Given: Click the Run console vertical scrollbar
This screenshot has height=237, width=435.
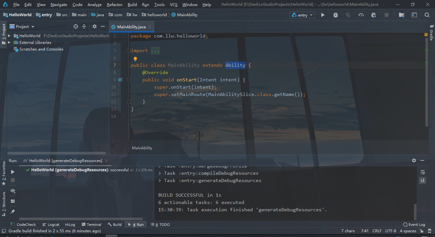Looking at the screenshot, I should 415,212.
